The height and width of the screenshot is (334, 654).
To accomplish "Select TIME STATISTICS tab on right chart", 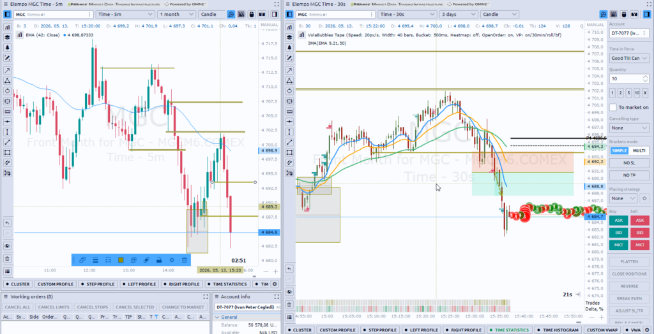I will point(509,330).
